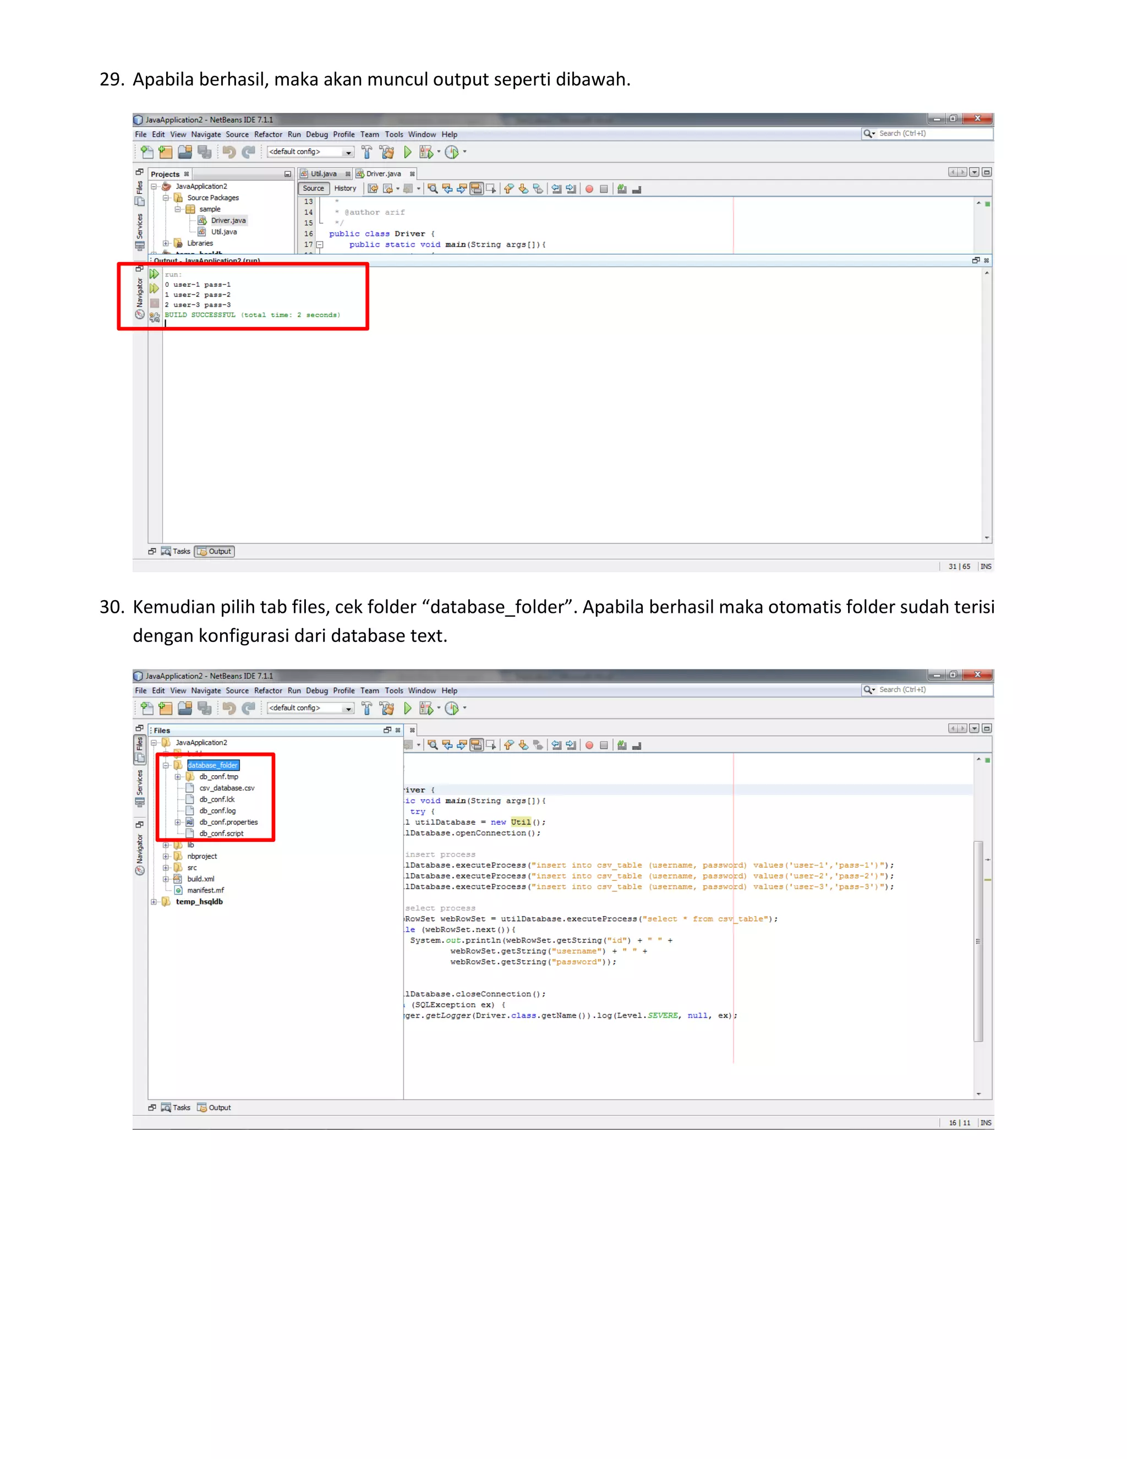Select manifest.mf in lower Files tree

coord(205,890)
